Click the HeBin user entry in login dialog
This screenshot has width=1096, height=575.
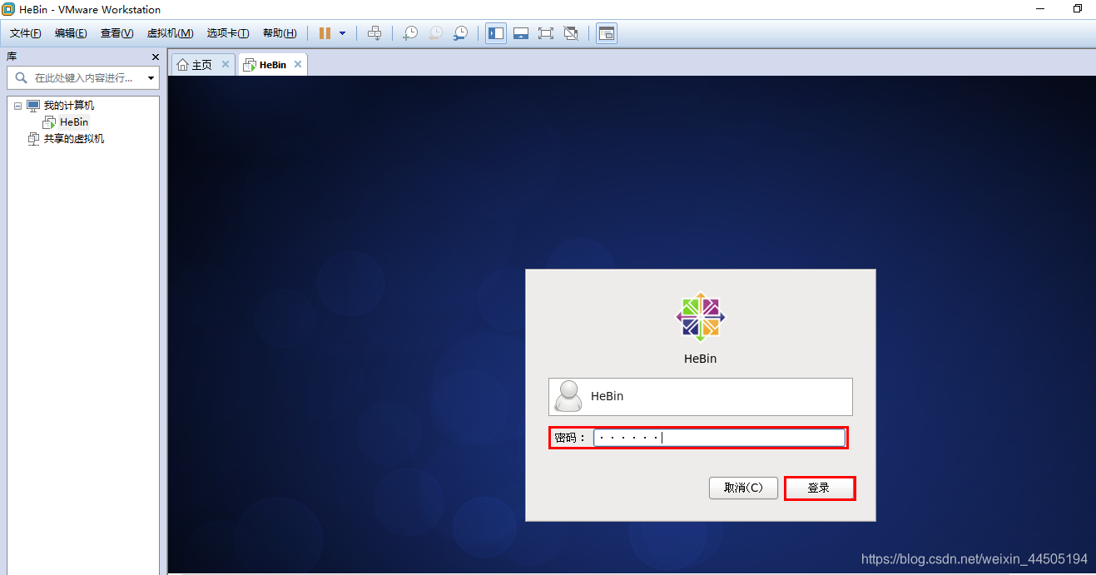point(701,397)
